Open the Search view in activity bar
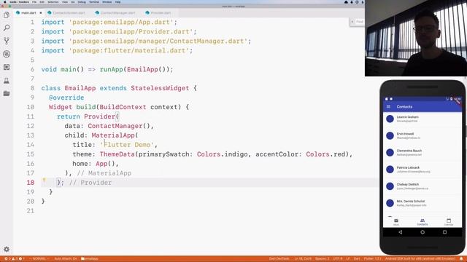The height and width of the screenshot is (262, 467). coord(7,28)
